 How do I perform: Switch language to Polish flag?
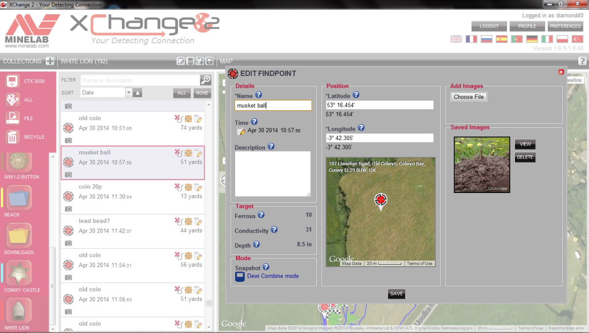562,39
